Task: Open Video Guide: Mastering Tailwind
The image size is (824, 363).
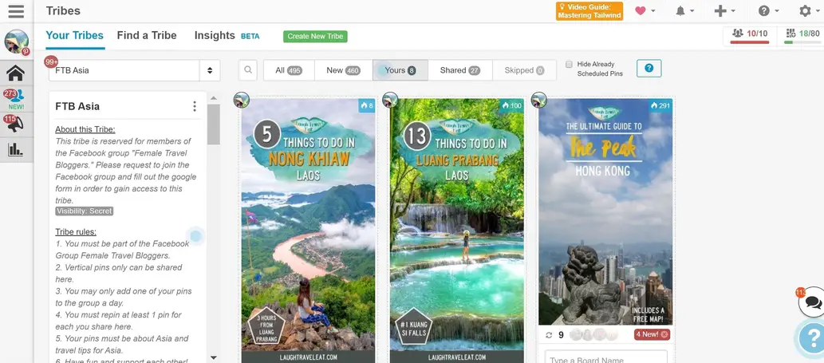Action: pos(589,11)
